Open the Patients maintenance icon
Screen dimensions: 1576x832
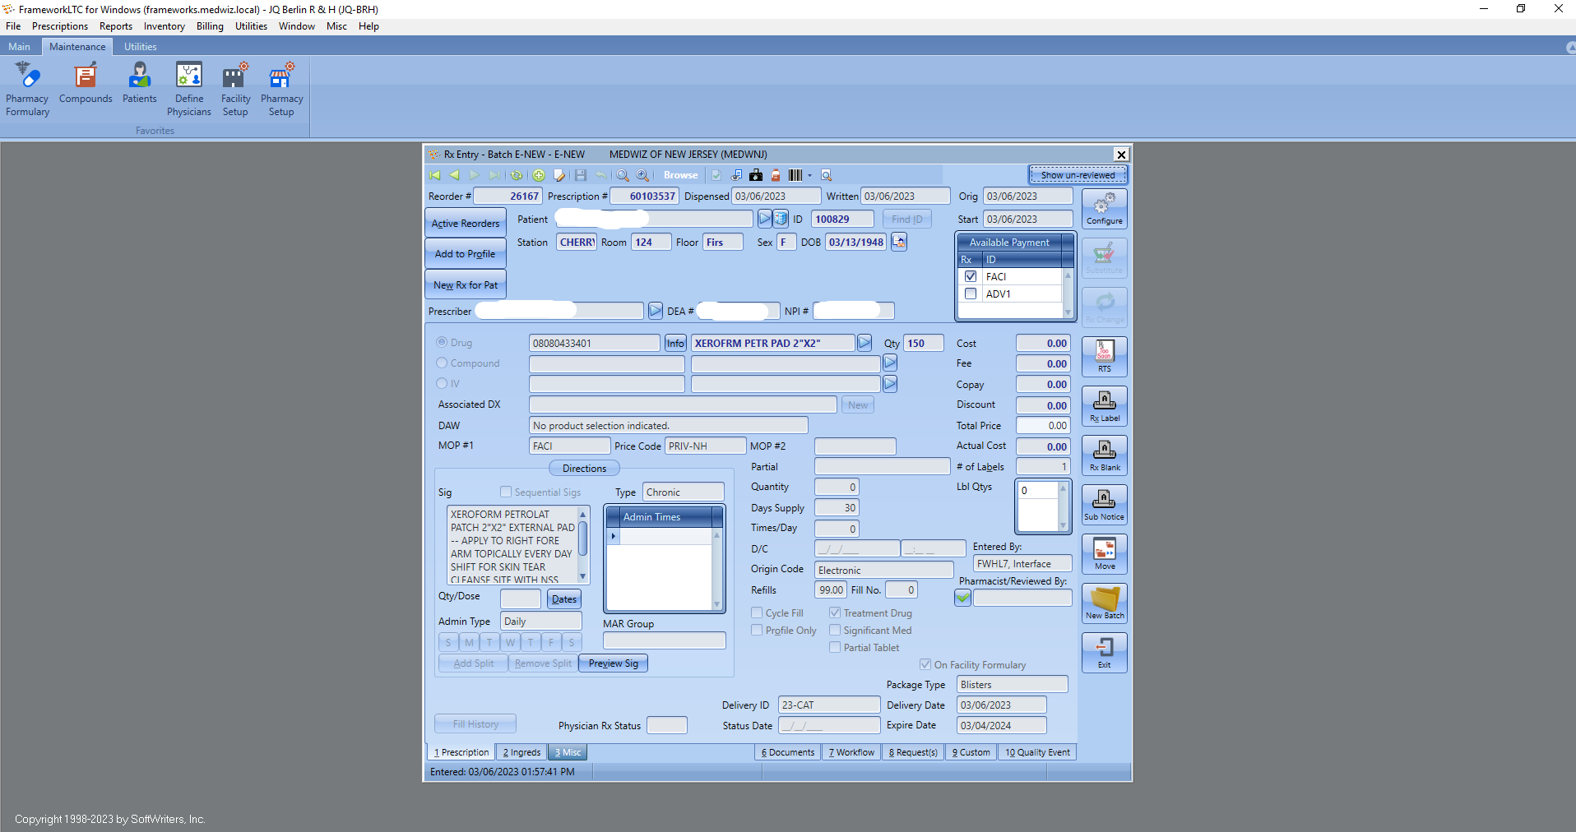[x=139, y=83]
